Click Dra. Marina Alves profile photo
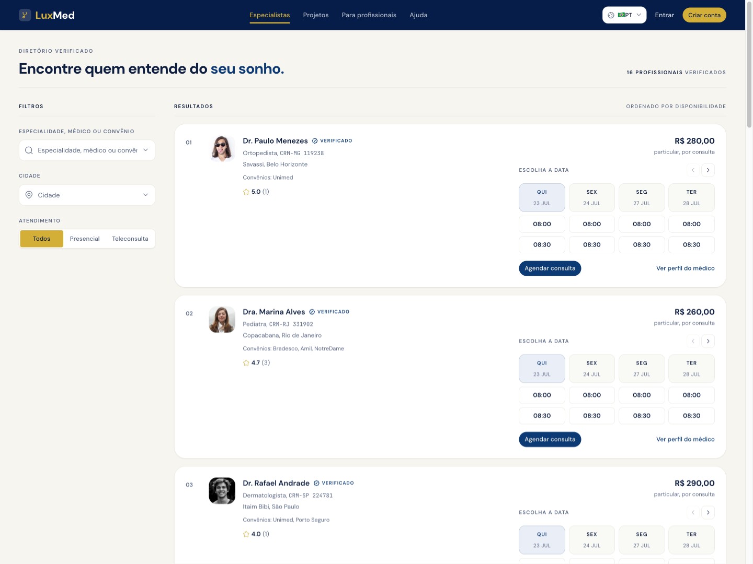The image size is (753, 564). (222, 320)
